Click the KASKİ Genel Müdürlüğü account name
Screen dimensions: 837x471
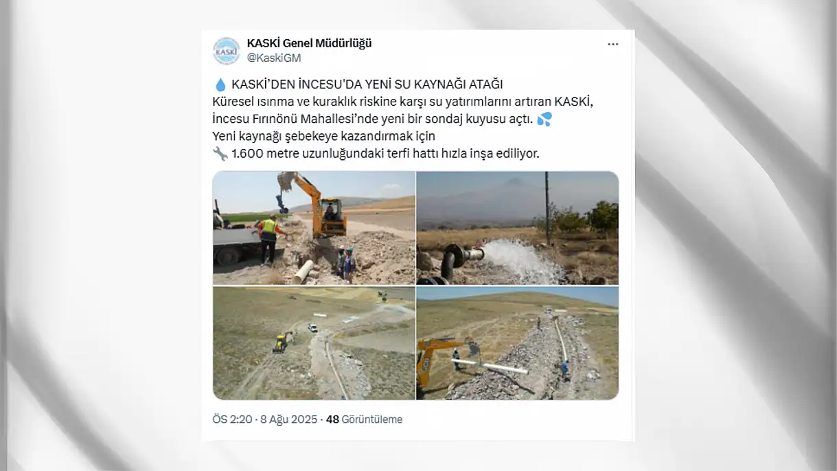pyautogui.click(x=309, y=43)
